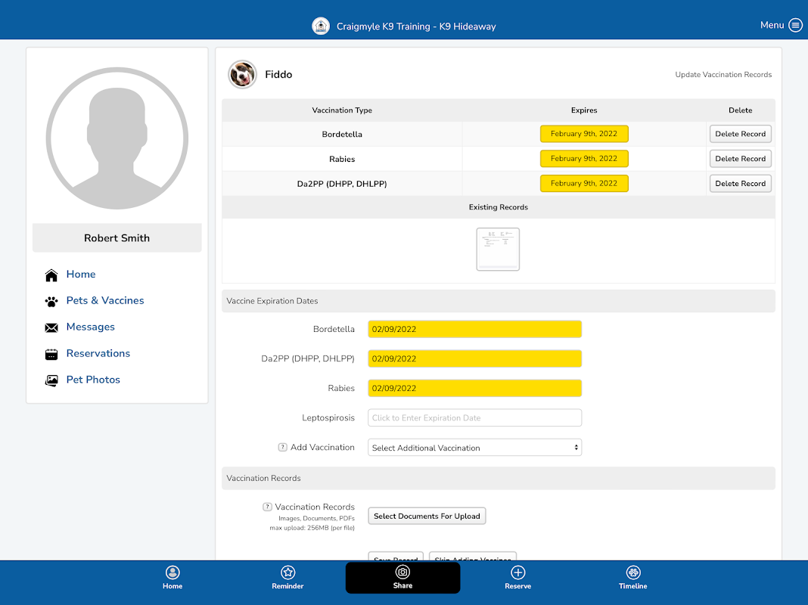Tap the Timeline paw icon

[632, 572]
